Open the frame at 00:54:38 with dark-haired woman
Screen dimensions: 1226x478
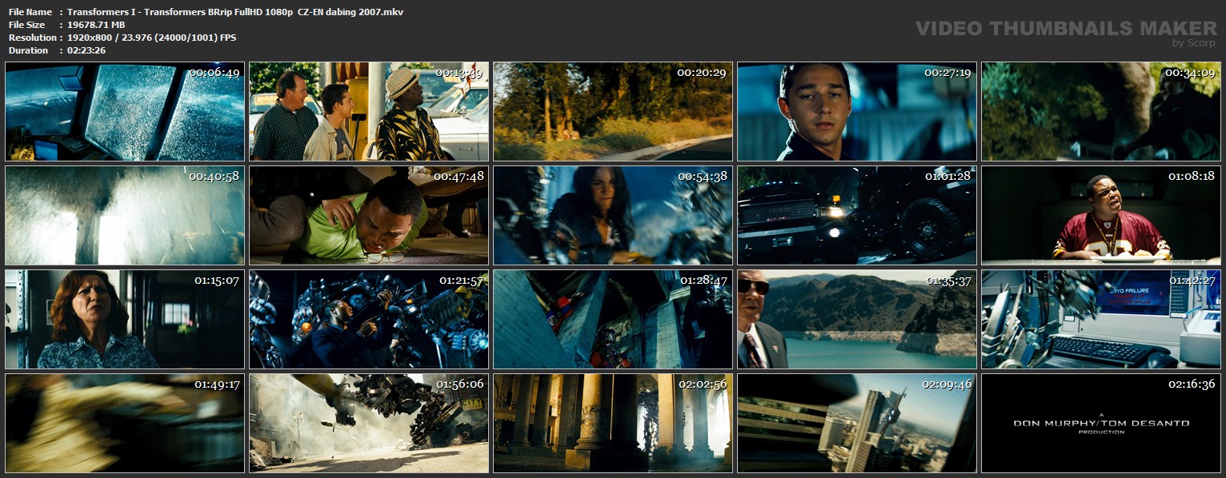click(x=612, y=215)
